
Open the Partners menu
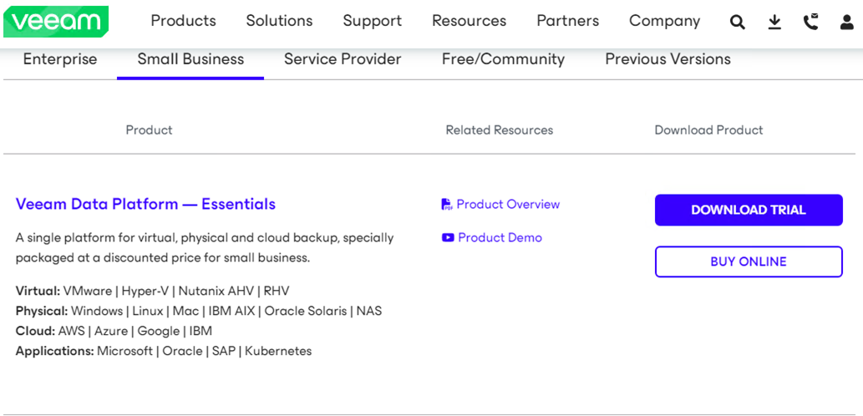[x=567, y=21]
